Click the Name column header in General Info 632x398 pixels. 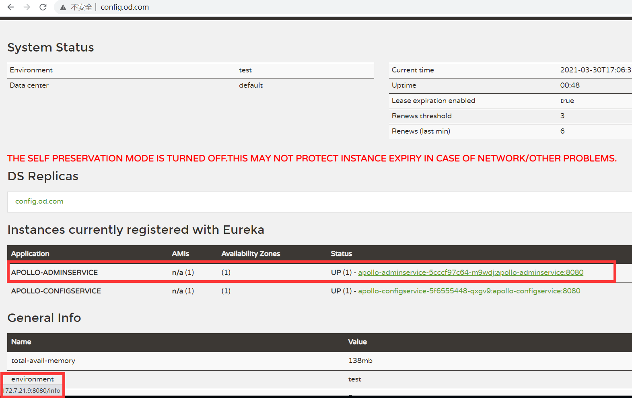tap(21, 342)
